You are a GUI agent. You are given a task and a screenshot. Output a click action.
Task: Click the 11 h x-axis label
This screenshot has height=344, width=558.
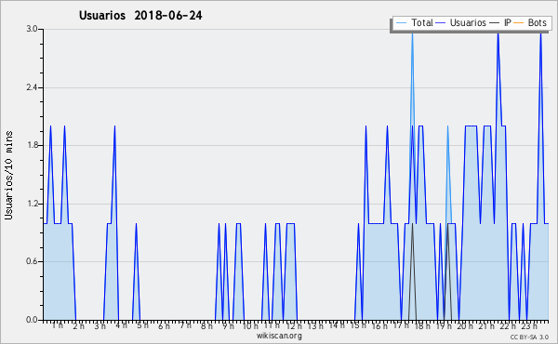pyautogui.click(x=272, y=325)
